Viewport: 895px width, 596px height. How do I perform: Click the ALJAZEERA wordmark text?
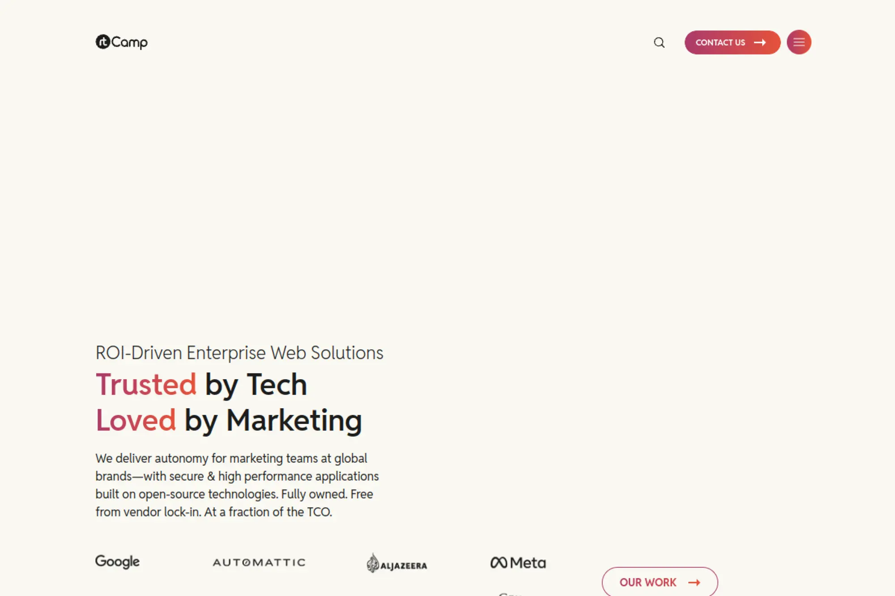tap(404, 566)
